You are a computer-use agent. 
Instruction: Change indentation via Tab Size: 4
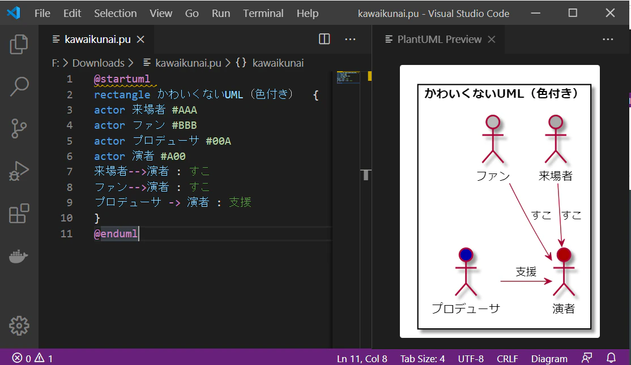coord(422,358)
